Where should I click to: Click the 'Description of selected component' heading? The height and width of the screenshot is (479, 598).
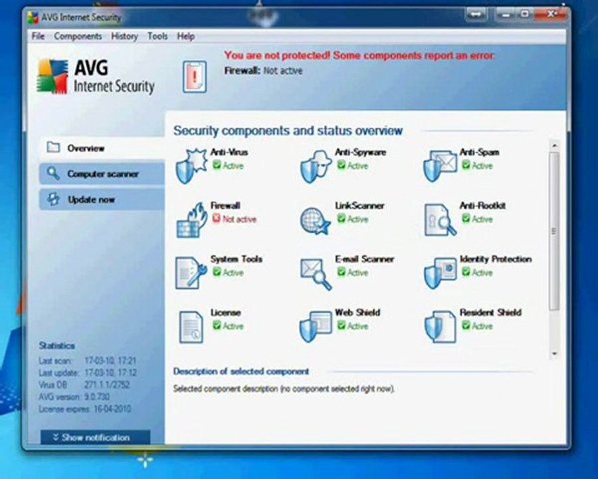click(x=241, y=371)
